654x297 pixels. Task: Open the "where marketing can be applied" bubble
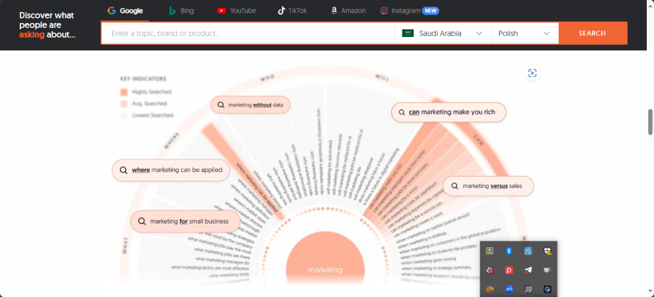pos(171,170)
